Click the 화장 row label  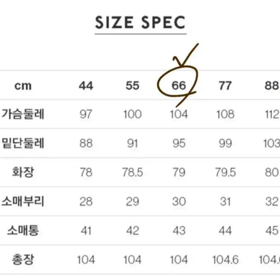click(x=23, y=172)
